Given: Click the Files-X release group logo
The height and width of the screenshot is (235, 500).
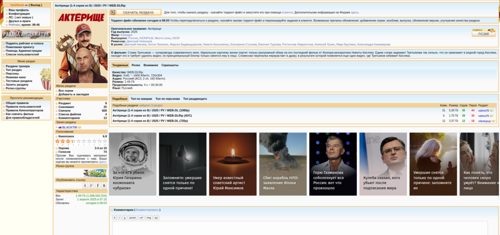Looking at the screenshot, I should pos(95,173).
